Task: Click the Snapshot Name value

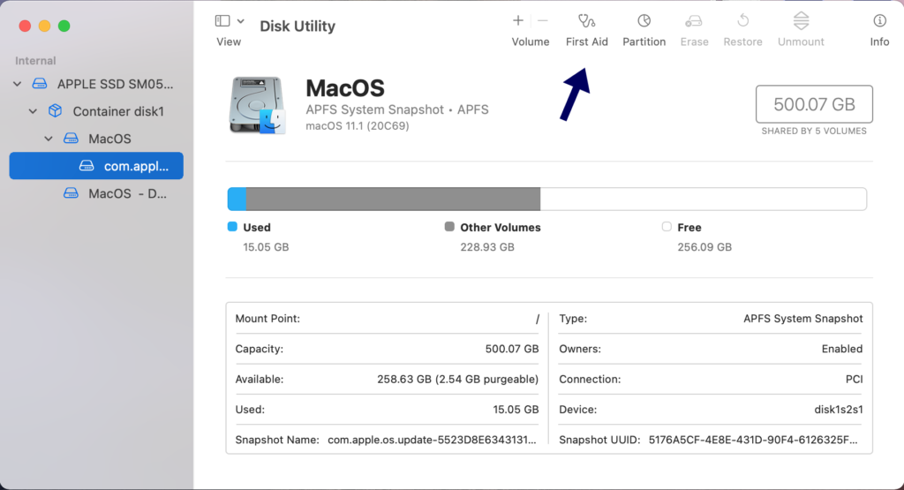Action: [x=432, y=440]
